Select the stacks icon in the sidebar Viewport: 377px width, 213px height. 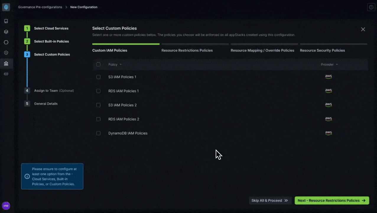pos(6,32)
